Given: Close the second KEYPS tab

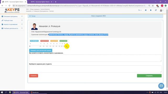Looking at the screenshot, I should (51, 2).
